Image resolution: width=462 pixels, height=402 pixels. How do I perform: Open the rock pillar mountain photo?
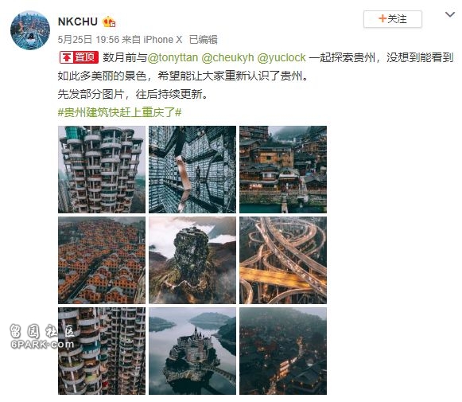coord(192,260)
